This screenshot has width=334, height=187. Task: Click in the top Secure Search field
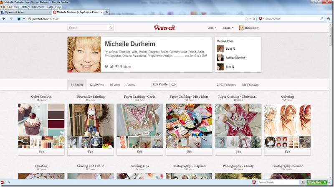point(292,19)
